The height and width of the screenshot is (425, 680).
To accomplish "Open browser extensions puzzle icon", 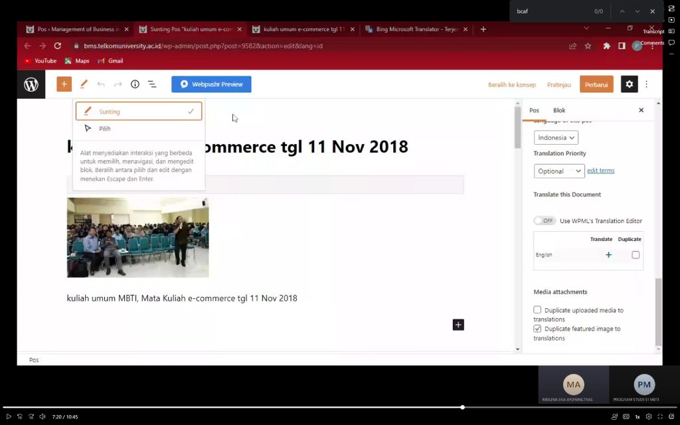I will point(607,46).
